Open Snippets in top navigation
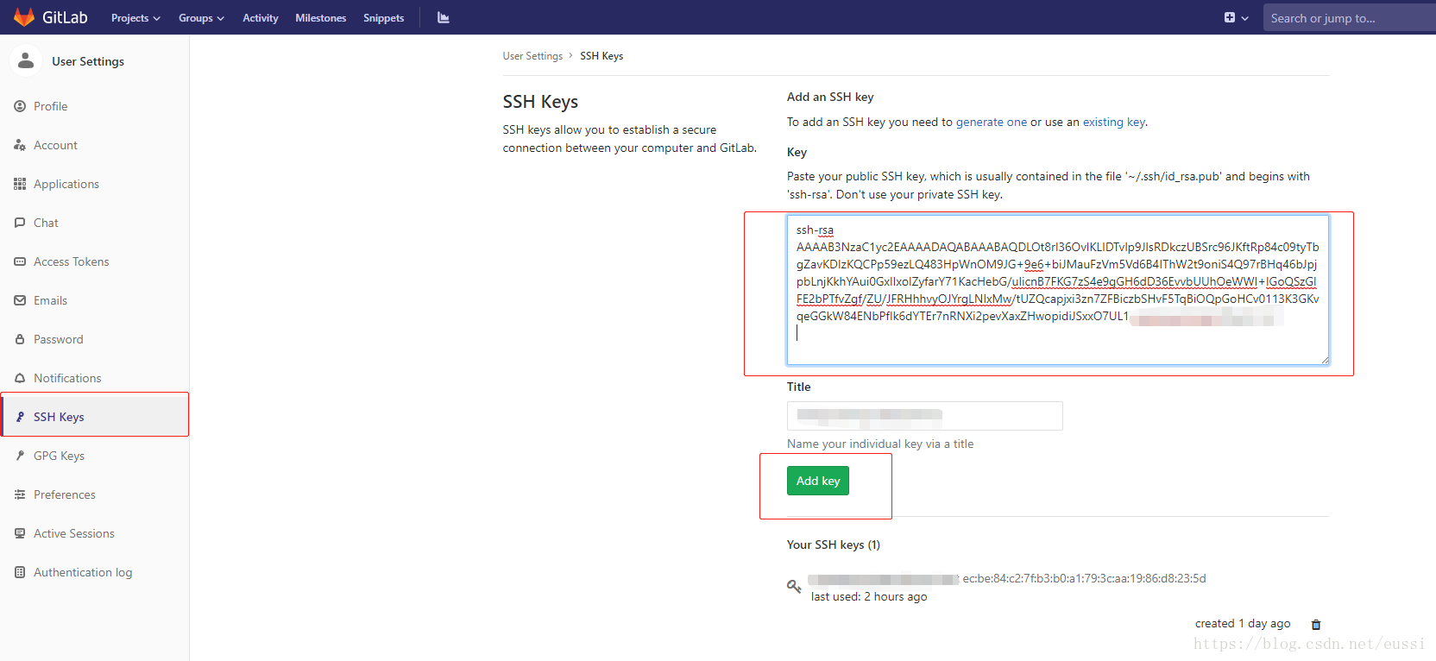 (384, 18)
